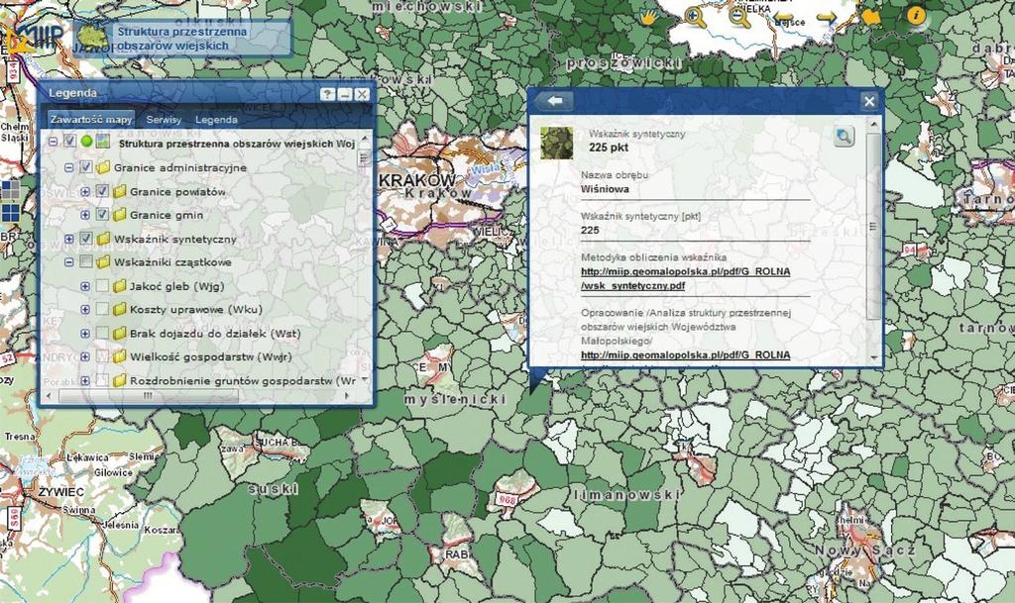Click the Granice powiatów folder icon

pyautogui.click(x=119, y=191)
